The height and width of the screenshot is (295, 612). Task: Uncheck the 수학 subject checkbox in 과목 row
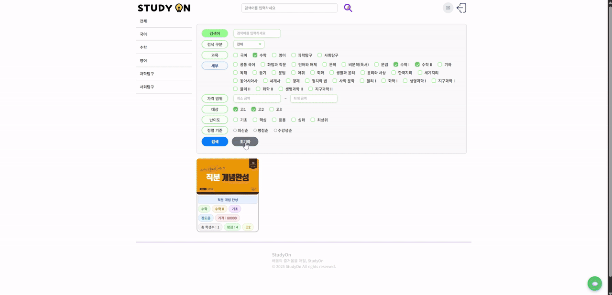pos(255,55)
